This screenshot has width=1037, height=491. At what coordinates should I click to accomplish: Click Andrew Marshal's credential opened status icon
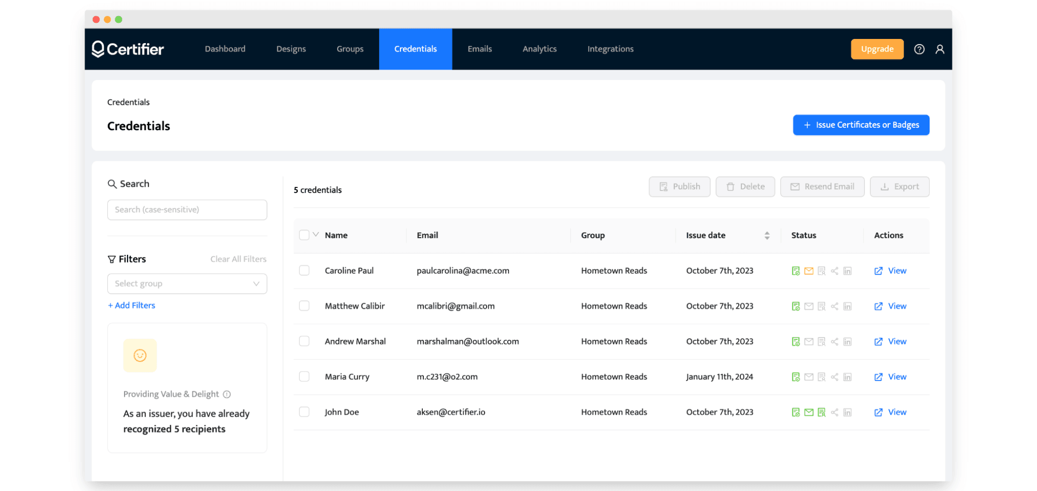(821, 342)
